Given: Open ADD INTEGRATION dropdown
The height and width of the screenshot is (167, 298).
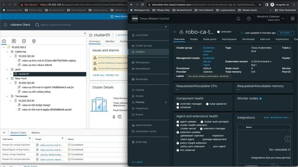Looking at the screenshot, I should pos(277,117).
